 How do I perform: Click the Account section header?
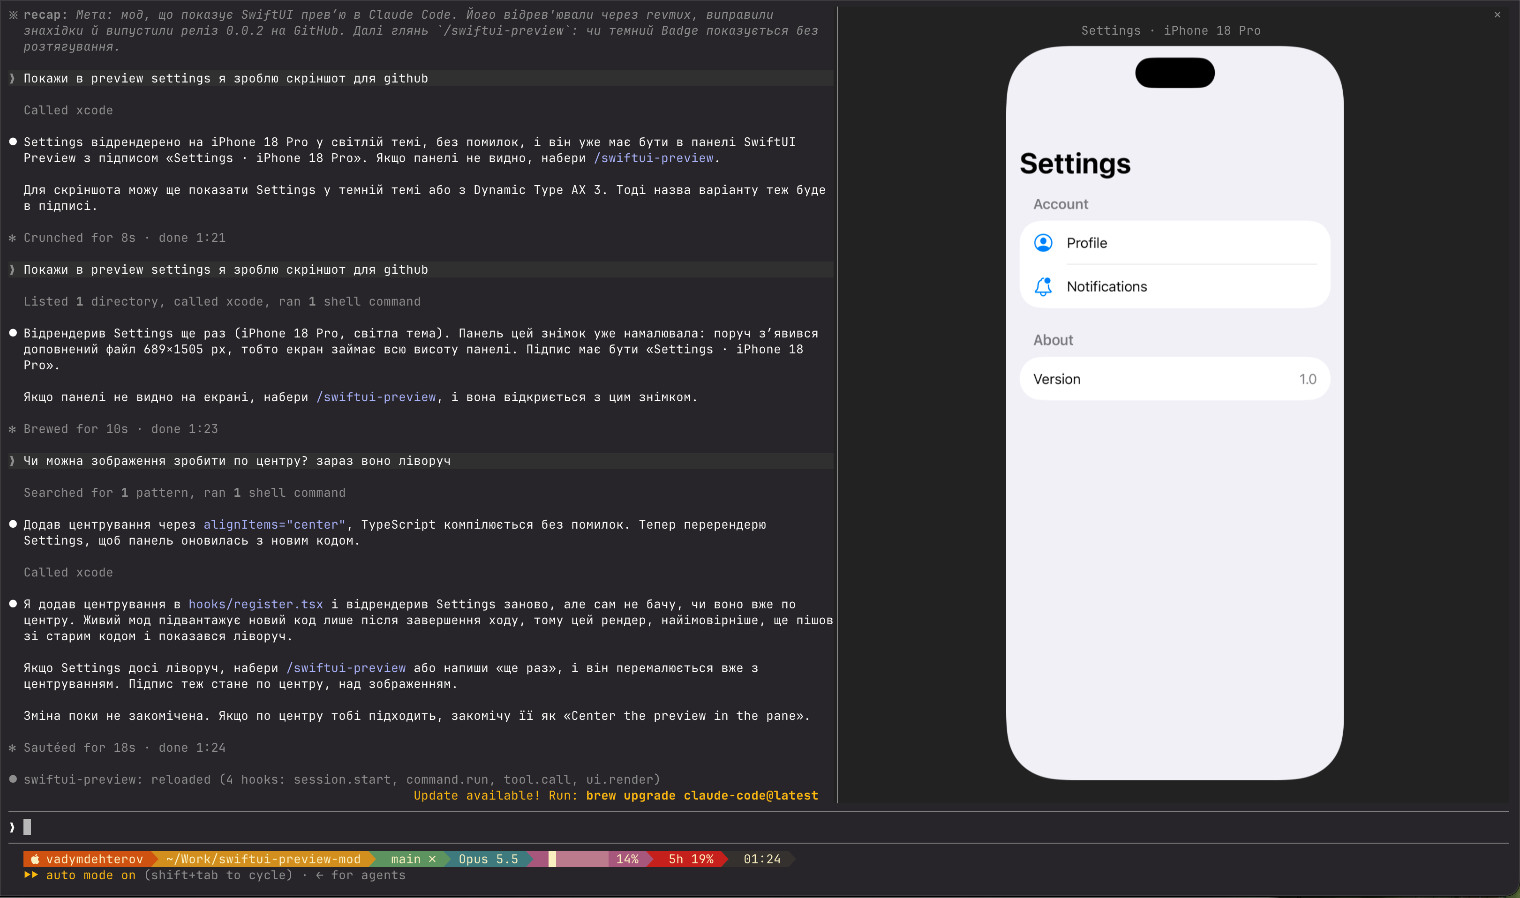[x=1061, y=204]
